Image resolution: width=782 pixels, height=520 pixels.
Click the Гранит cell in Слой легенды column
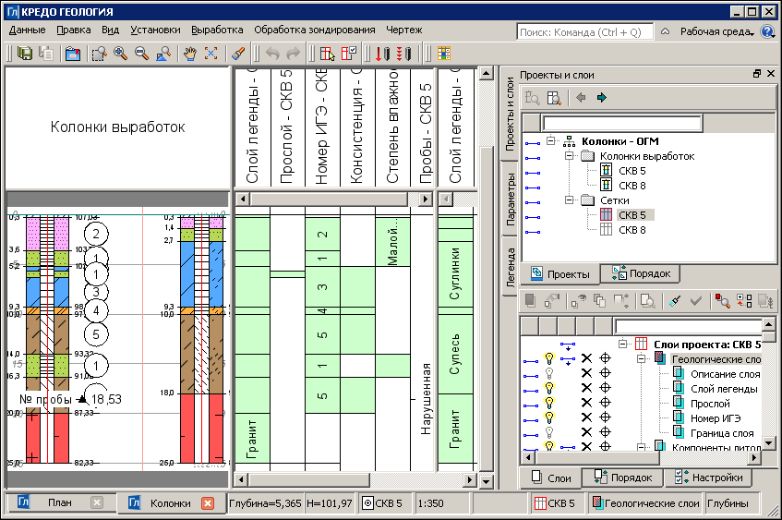tap(252, 439)
